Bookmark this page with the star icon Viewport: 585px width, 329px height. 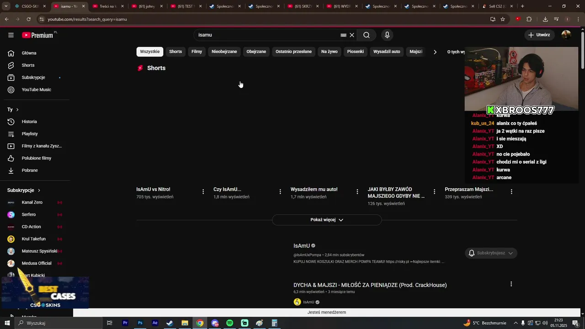click(x=503, y=19)
